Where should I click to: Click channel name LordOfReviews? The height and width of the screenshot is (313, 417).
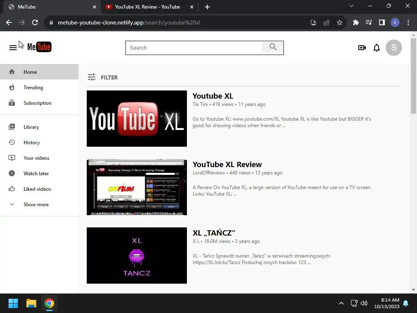[208, 173]
